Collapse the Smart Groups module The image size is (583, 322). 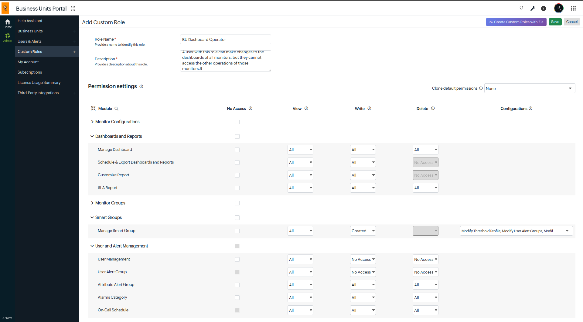[92, 217]
